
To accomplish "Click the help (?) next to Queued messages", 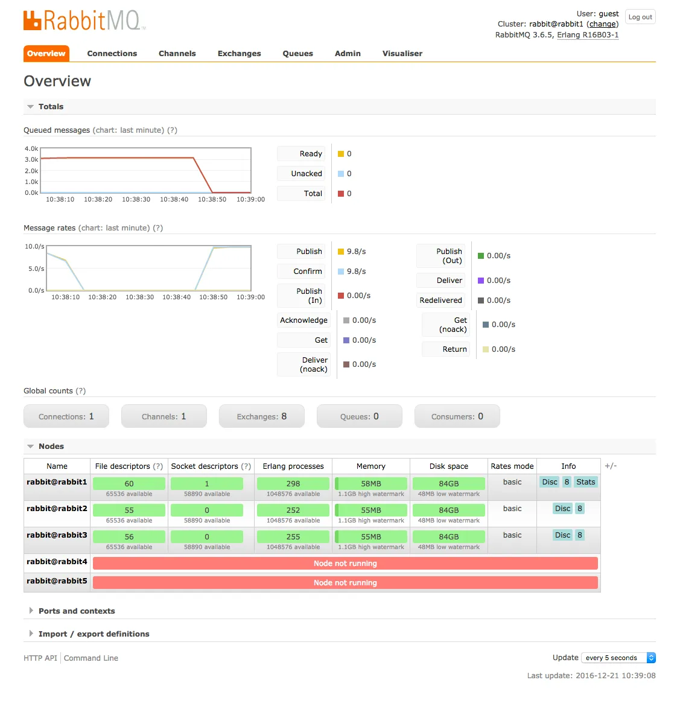I will pyautogui.click(x=172, y=130).
